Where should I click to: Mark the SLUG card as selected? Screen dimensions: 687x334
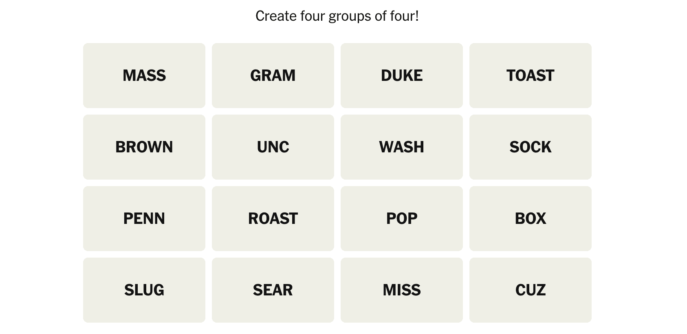coord(144,290)
